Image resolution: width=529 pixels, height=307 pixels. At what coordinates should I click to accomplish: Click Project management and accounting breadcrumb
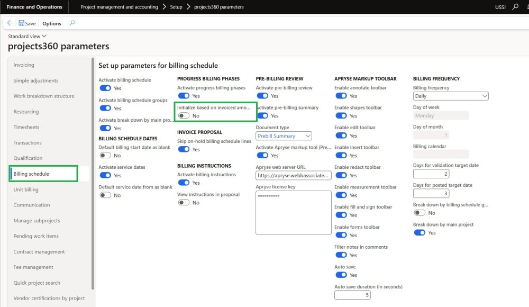[x=119, y=7]
